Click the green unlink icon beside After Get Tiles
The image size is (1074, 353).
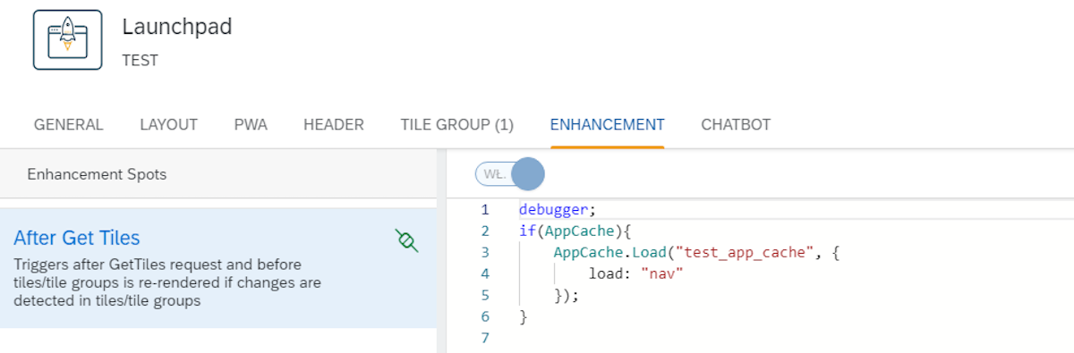[407, 240]
